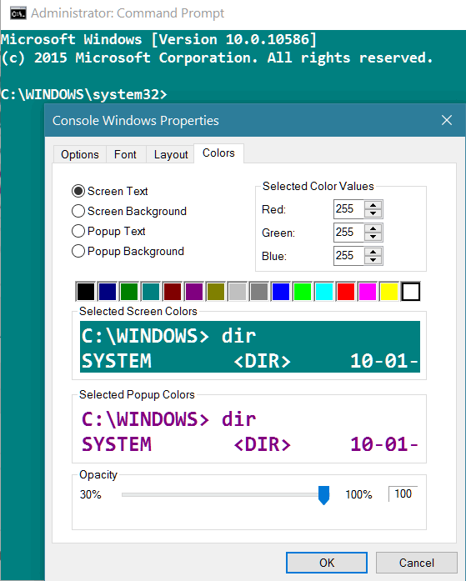The image size is (466, 581).
Task: Pick the yellow color swatch
Action: click(389, 291)
